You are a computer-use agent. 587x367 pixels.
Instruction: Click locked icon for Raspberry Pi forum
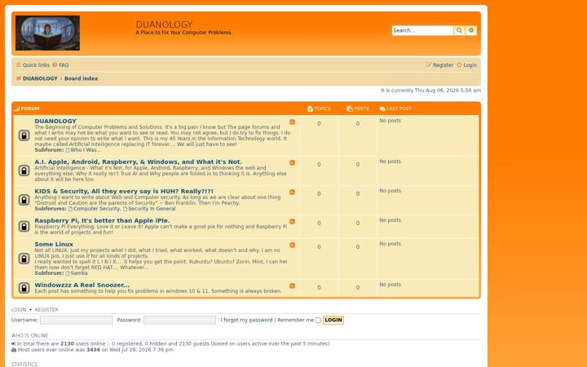coord(24,227)
